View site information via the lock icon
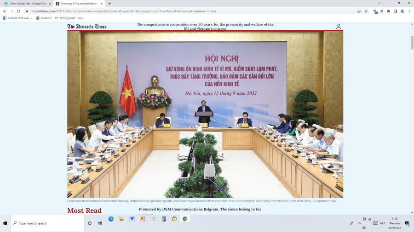Image resolution: width=414 pixels, height=232 pixels. [x=27, y=11]
